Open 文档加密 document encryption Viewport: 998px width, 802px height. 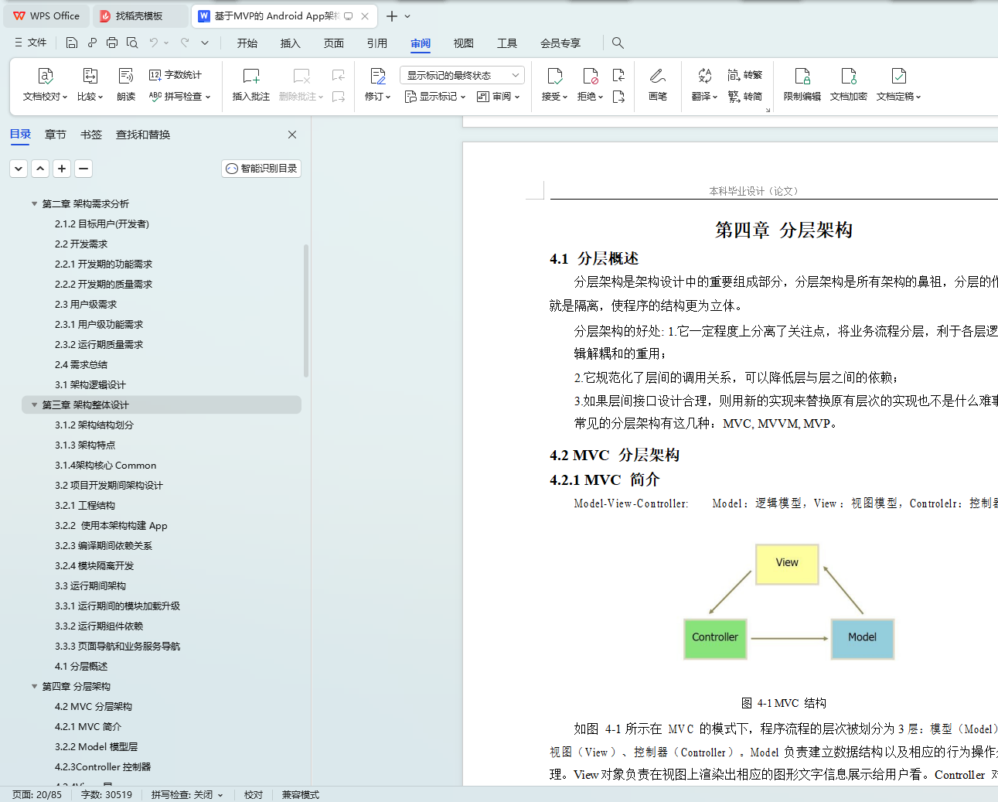[849, 85]
